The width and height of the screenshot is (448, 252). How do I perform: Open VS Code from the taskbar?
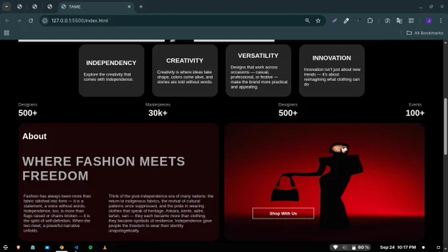coord(76,247)
